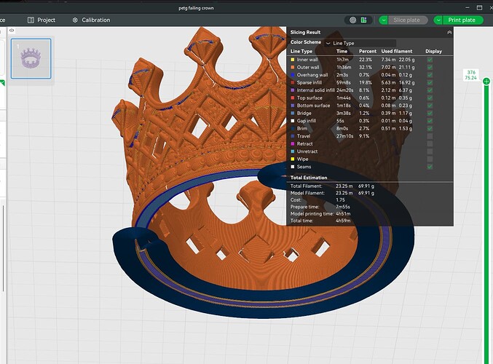Image resolution: width=493 pixels, height=364 pixels.
Task: Click the eye icon above plate thumbnail
Action: (x=12, y=31)
